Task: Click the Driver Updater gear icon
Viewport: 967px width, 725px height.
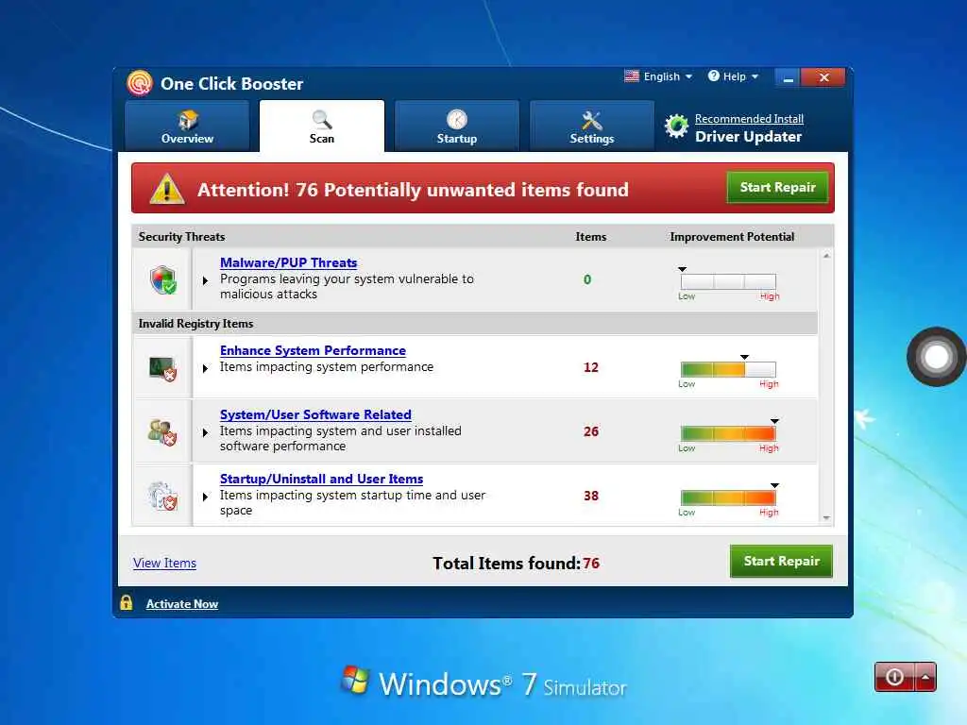Action: tap(676, 126)
